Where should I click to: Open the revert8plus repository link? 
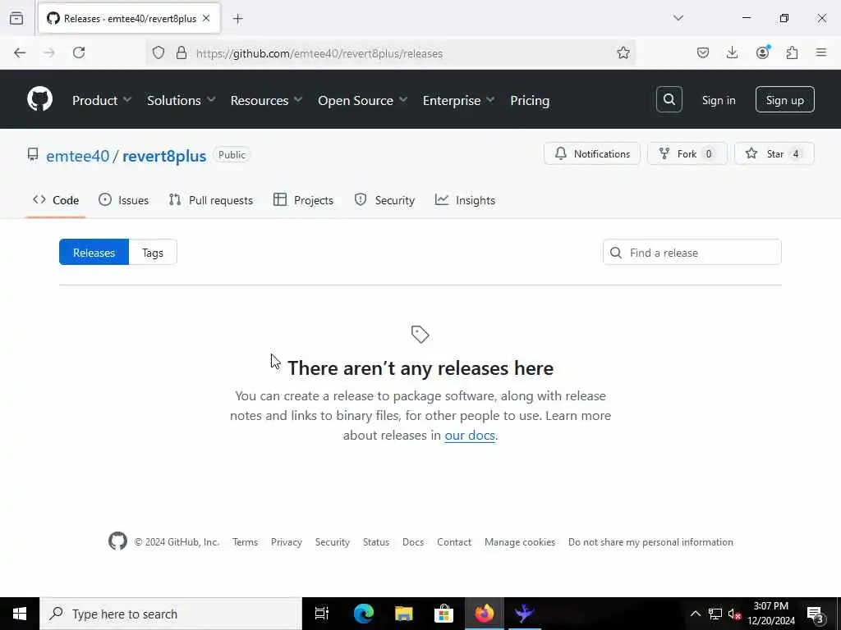point(164,156)
